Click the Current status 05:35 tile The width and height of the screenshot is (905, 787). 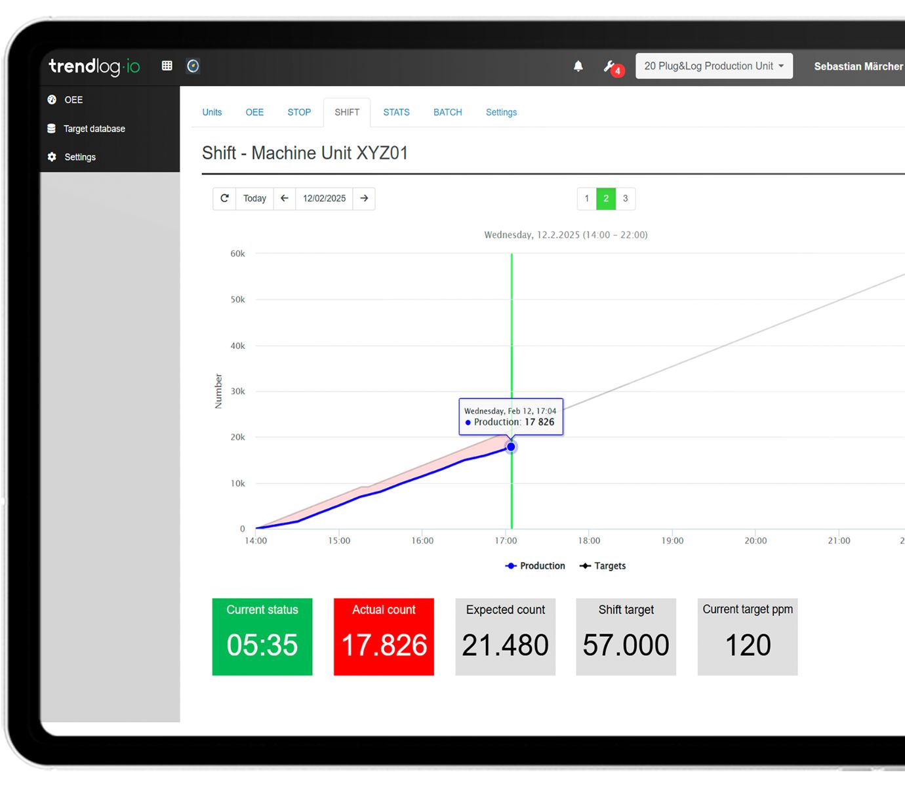point(262,637)
